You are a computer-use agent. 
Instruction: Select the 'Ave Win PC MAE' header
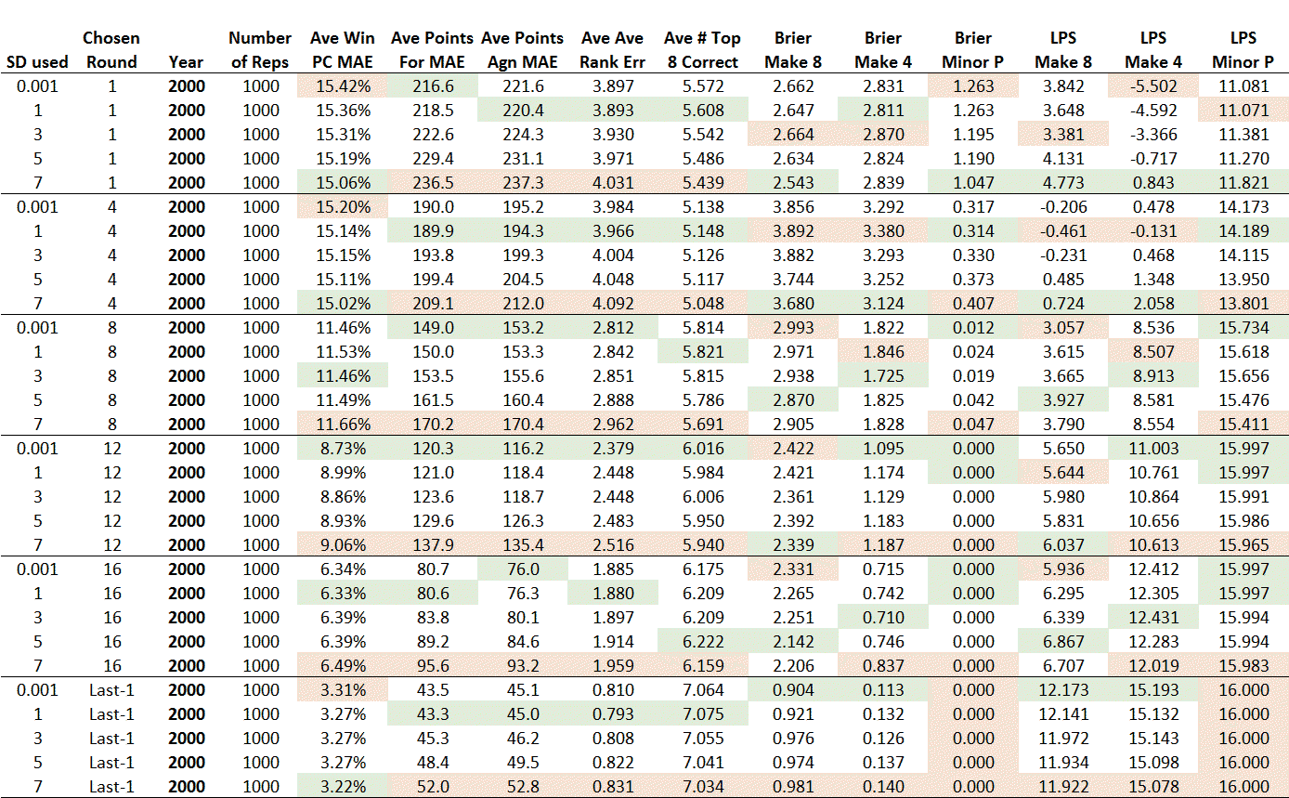click(x=342, y=50)
